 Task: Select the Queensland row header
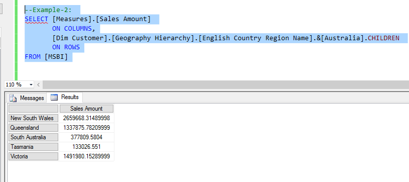[33, 128]
